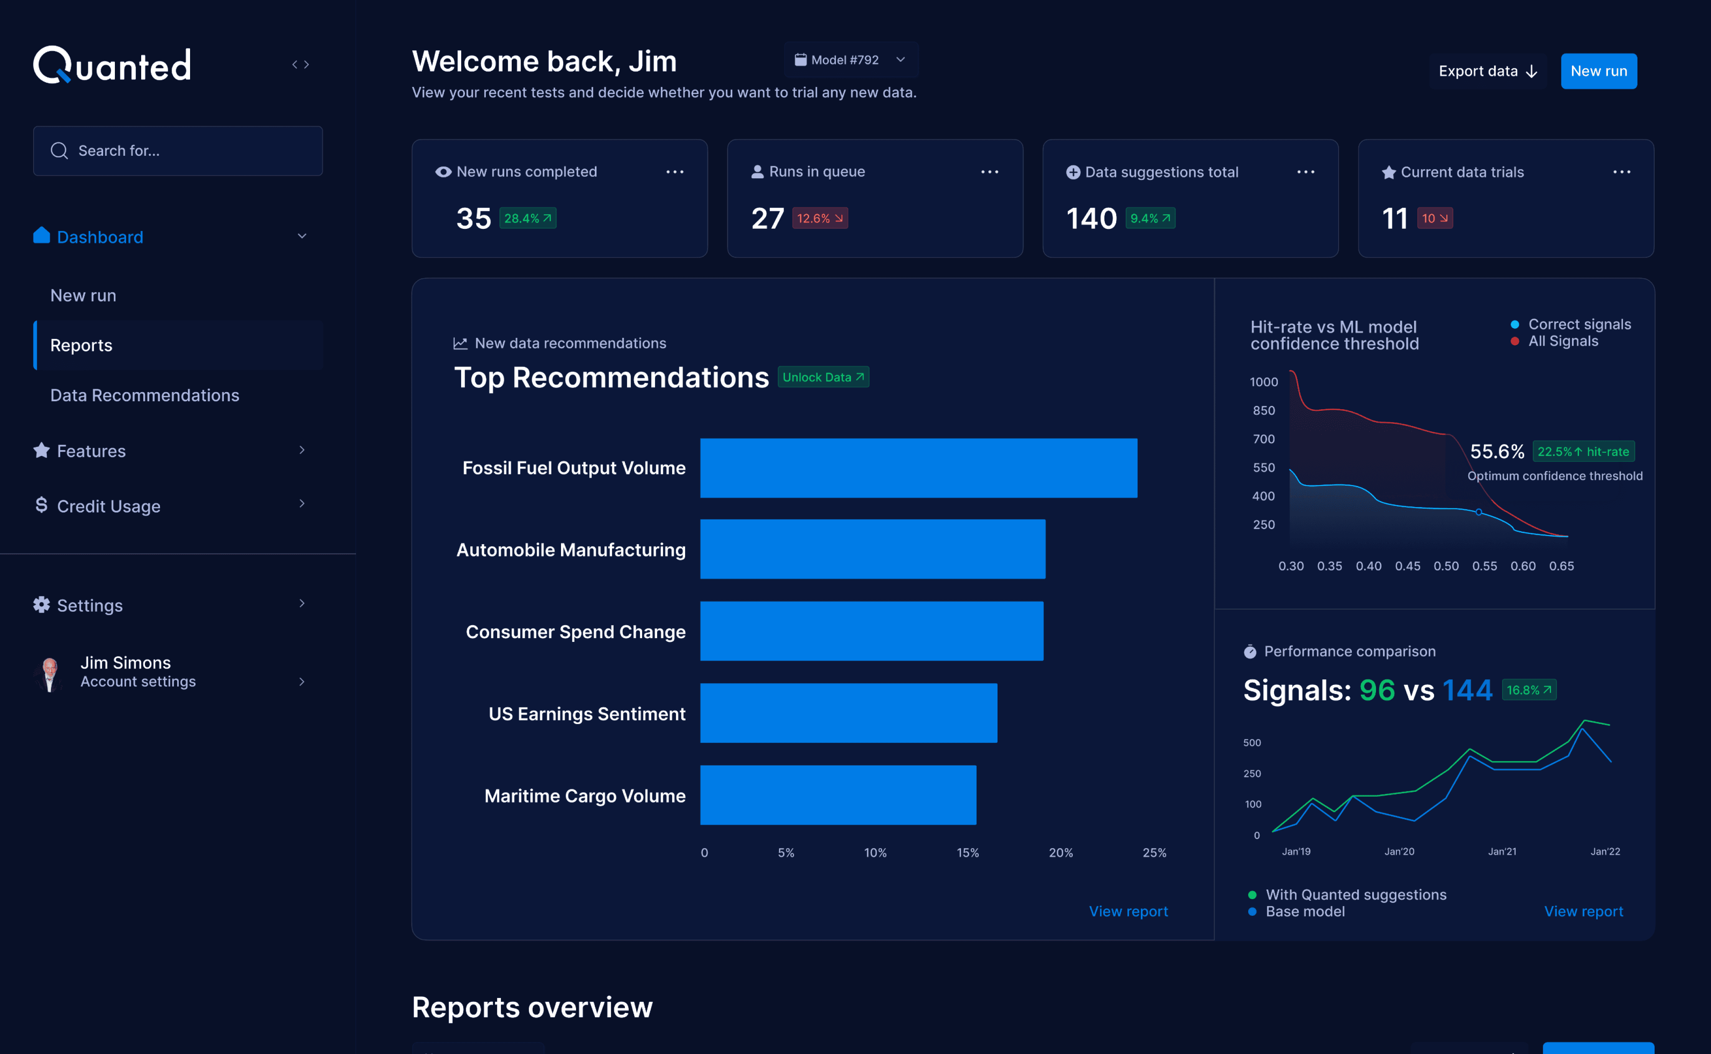Click the 28.4% upward trend badge
The width and height of the screenshot is (1711, 1054).
(528, 218)
